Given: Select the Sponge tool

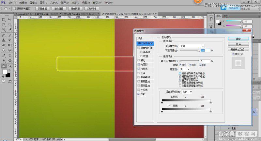Looking at the screenshot, I should pyautogui.click(x=10, y=50).
